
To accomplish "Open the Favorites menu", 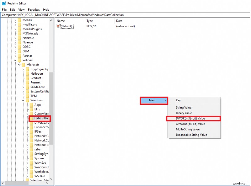I will [33, 9].
